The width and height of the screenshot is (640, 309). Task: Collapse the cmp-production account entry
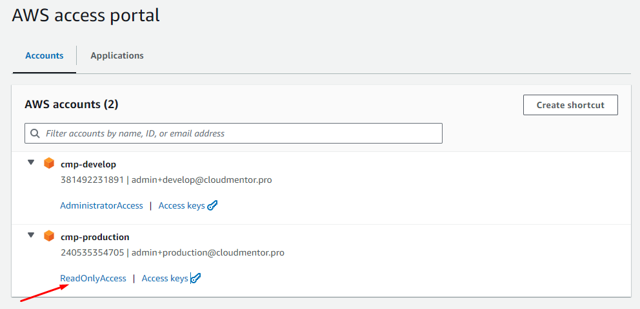(30, 236)
